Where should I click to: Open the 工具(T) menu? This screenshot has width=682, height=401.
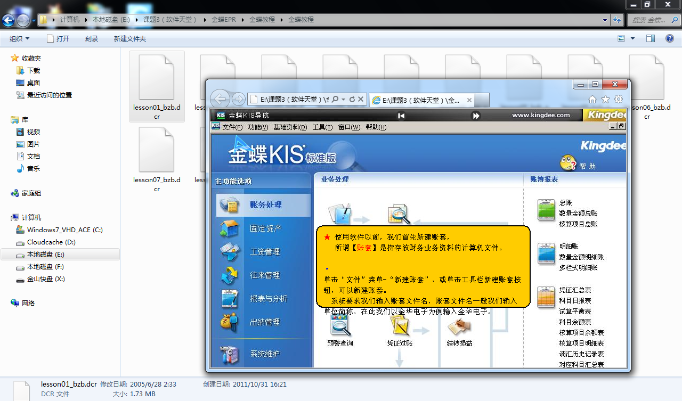point(322,127)
